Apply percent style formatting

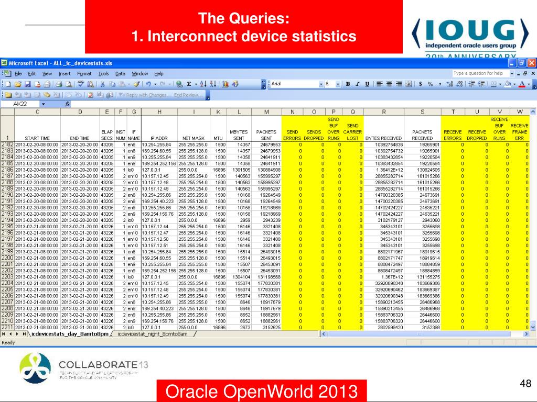click(x=430, y=84)
